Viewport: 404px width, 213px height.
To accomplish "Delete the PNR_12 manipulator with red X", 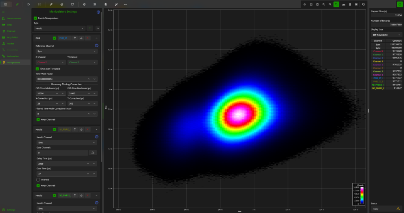I will click(88, 38).
